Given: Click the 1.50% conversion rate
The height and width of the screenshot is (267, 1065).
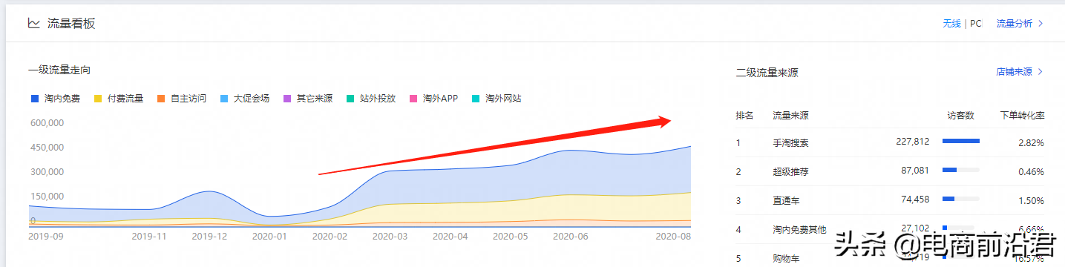Looking at the screenshot, I should [x=1031, y=200].
